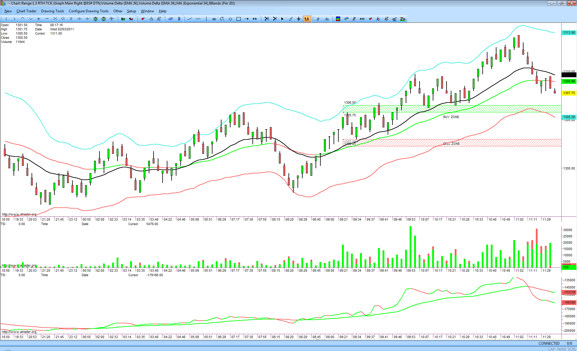Click the 0/0 status bar counter
Viewport: 577px width, 351px height.
(569, 343)
